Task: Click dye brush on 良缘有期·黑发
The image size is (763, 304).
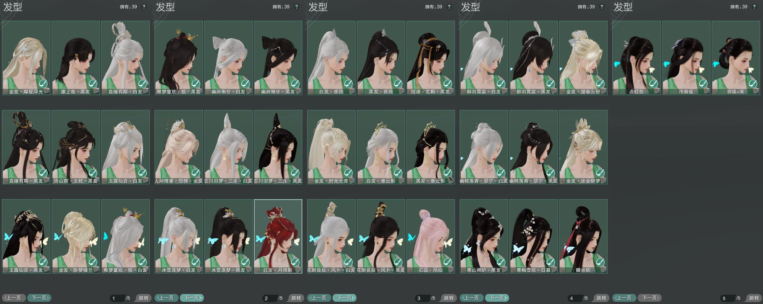Action: point(43,173)
